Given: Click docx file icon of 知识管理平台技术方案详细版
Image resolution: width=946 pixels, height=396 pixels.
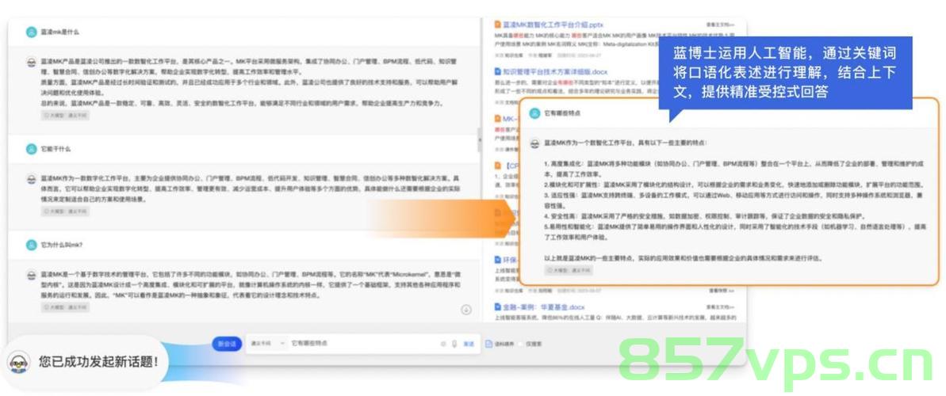Looking at the screenshot, I should point(498,71).
